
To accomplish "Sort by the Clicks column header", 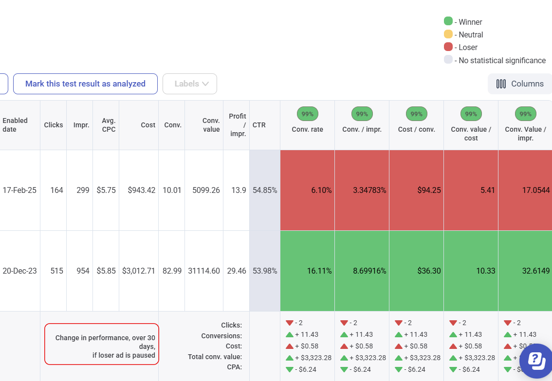I will coord(53,125).
